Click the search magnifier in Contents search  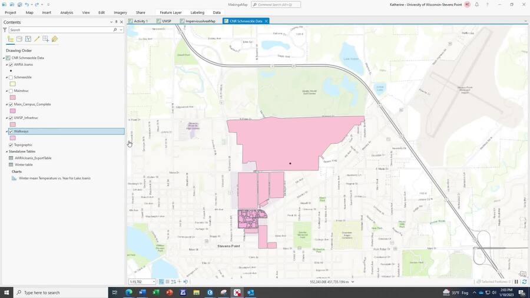[x=115, y=30]
